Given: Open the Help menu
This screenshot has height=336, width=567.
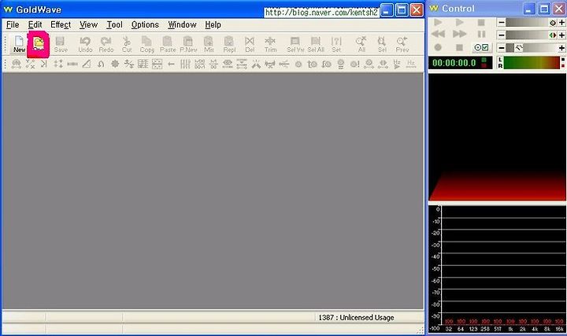Looking at the screenshot, I should (x=213, y=24).
